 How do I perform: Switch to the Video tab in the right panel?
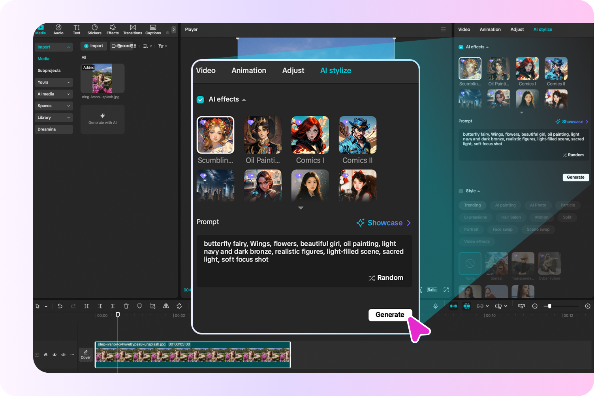(464, 30)
